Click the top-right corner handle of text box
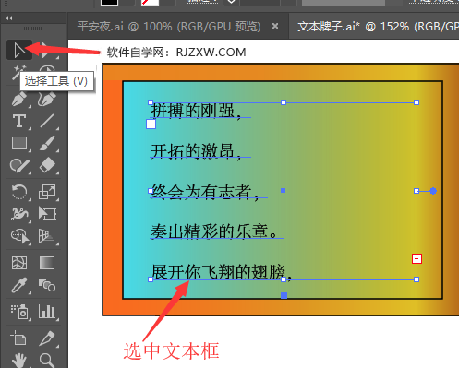Viewport: 459px width, 368px height. pyautogui.click(x=417, y=102)
